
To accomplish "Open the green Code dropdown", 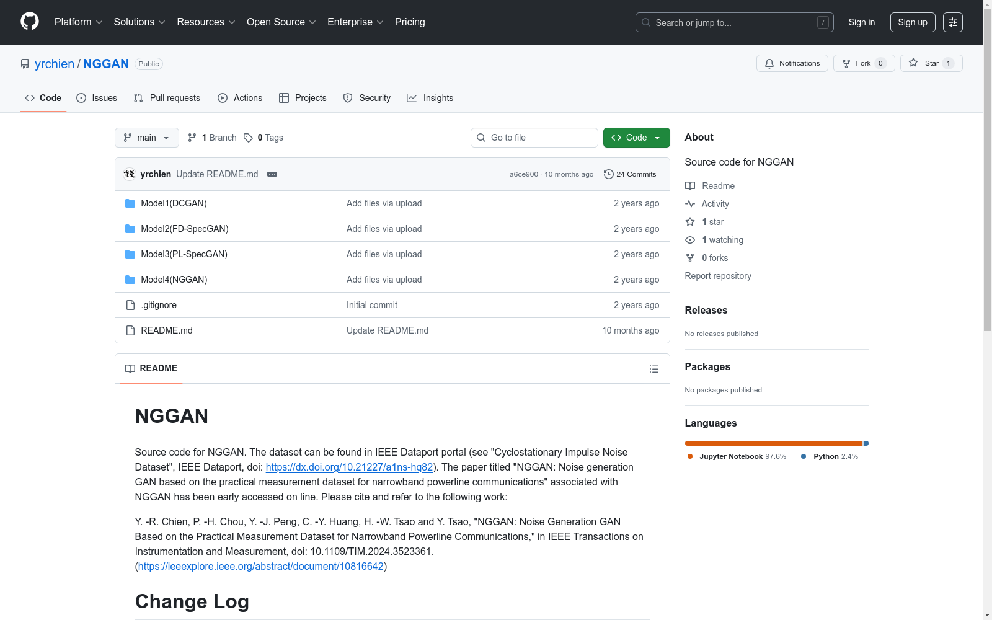I will tap(636, 138).
